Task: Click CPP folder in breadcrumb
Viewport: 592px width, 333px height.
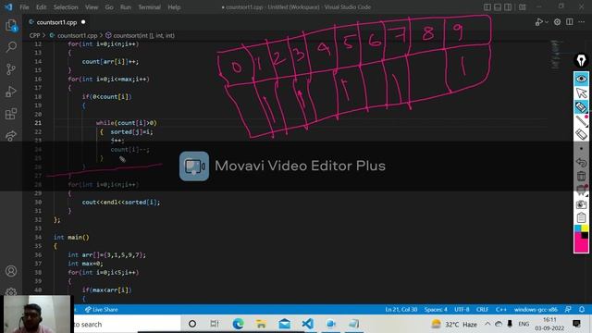Action: click(x=35, y=35)
